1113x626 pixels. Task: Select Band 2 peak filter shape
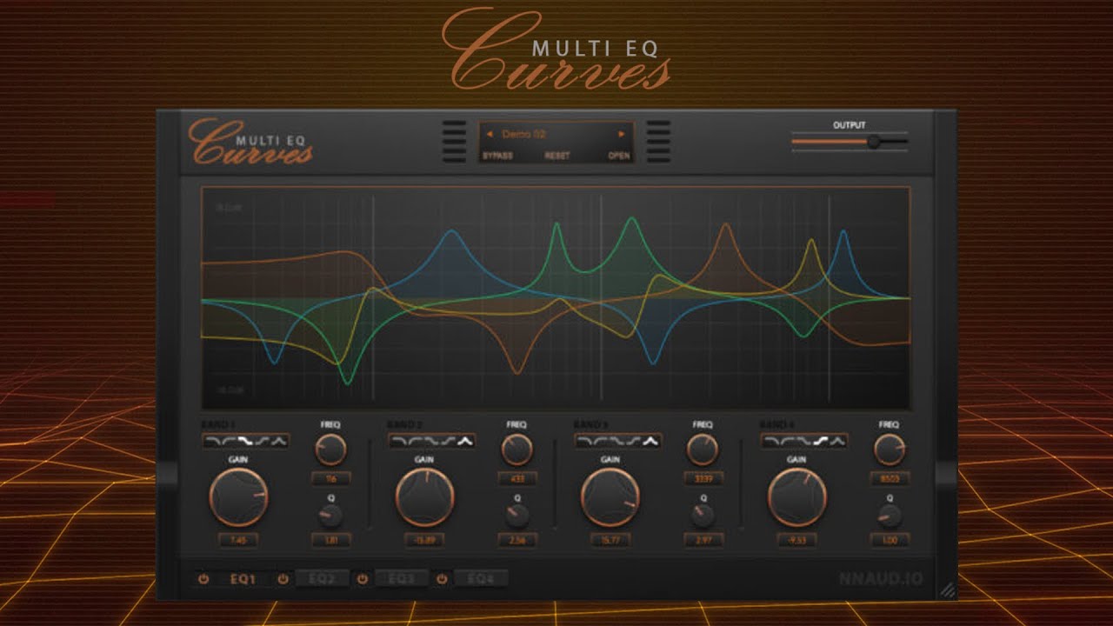click(465, 442)
